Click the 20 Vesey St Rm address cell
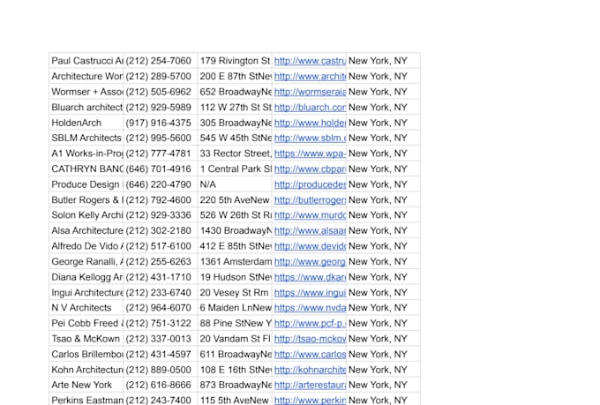 point(235,292)
